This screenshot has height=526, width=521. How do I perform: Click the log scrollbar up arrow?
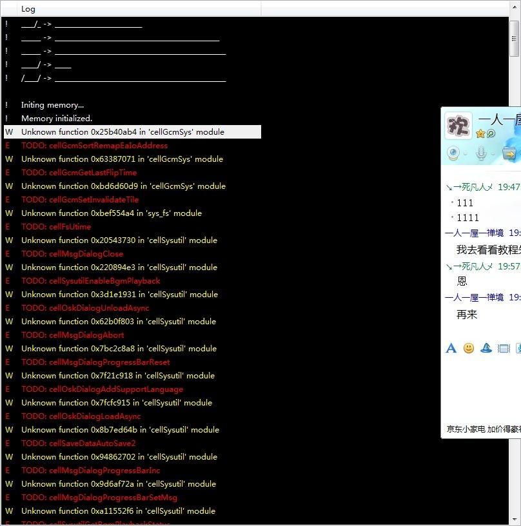click(x=515, y=6)
